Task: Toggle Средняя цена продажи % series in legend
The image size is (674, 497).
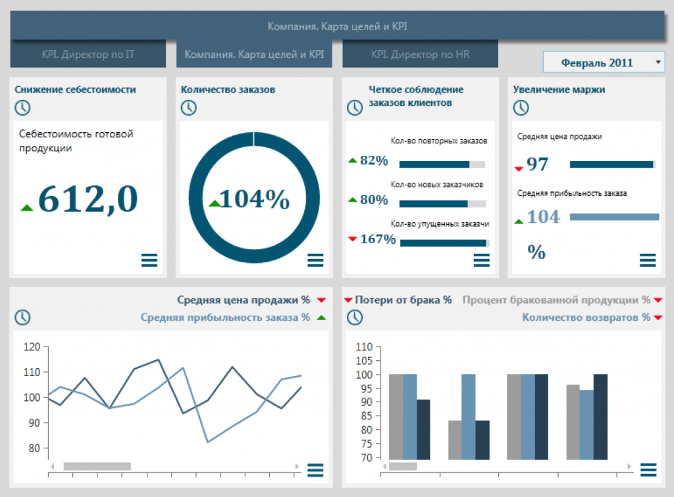Action: click(x=244, y=300)
